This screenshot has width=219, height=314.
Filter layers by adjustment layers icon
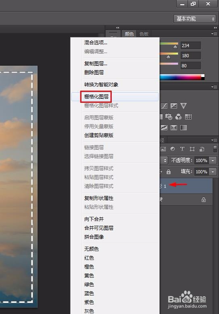click(173, 149)
